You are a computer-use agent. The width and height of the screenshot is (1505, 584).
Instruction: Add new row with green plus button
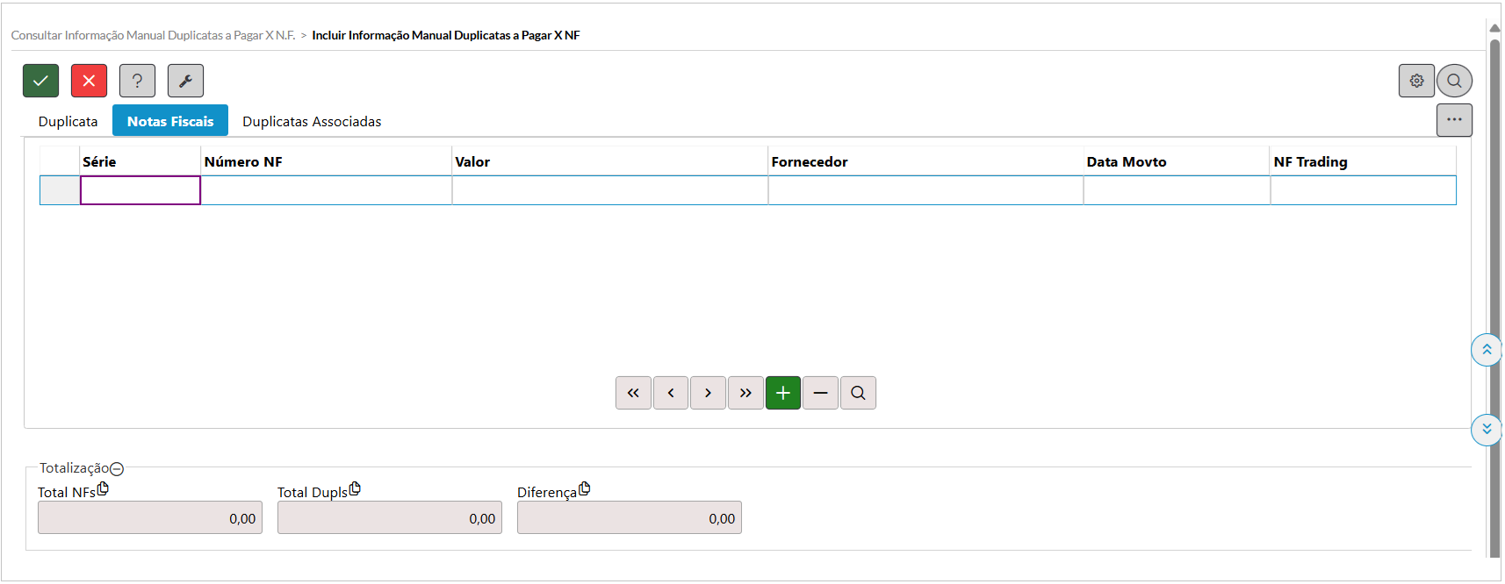click(783, 393)
